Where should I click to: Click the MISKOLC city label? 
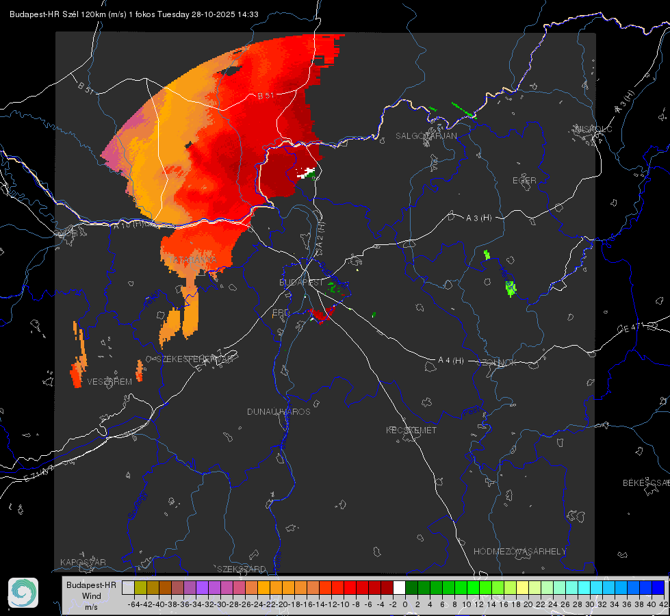[593, 129]
